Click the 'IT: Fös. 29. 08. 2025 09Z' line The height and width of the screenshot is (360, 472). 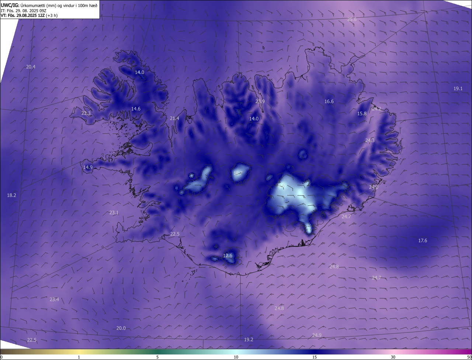24,11
